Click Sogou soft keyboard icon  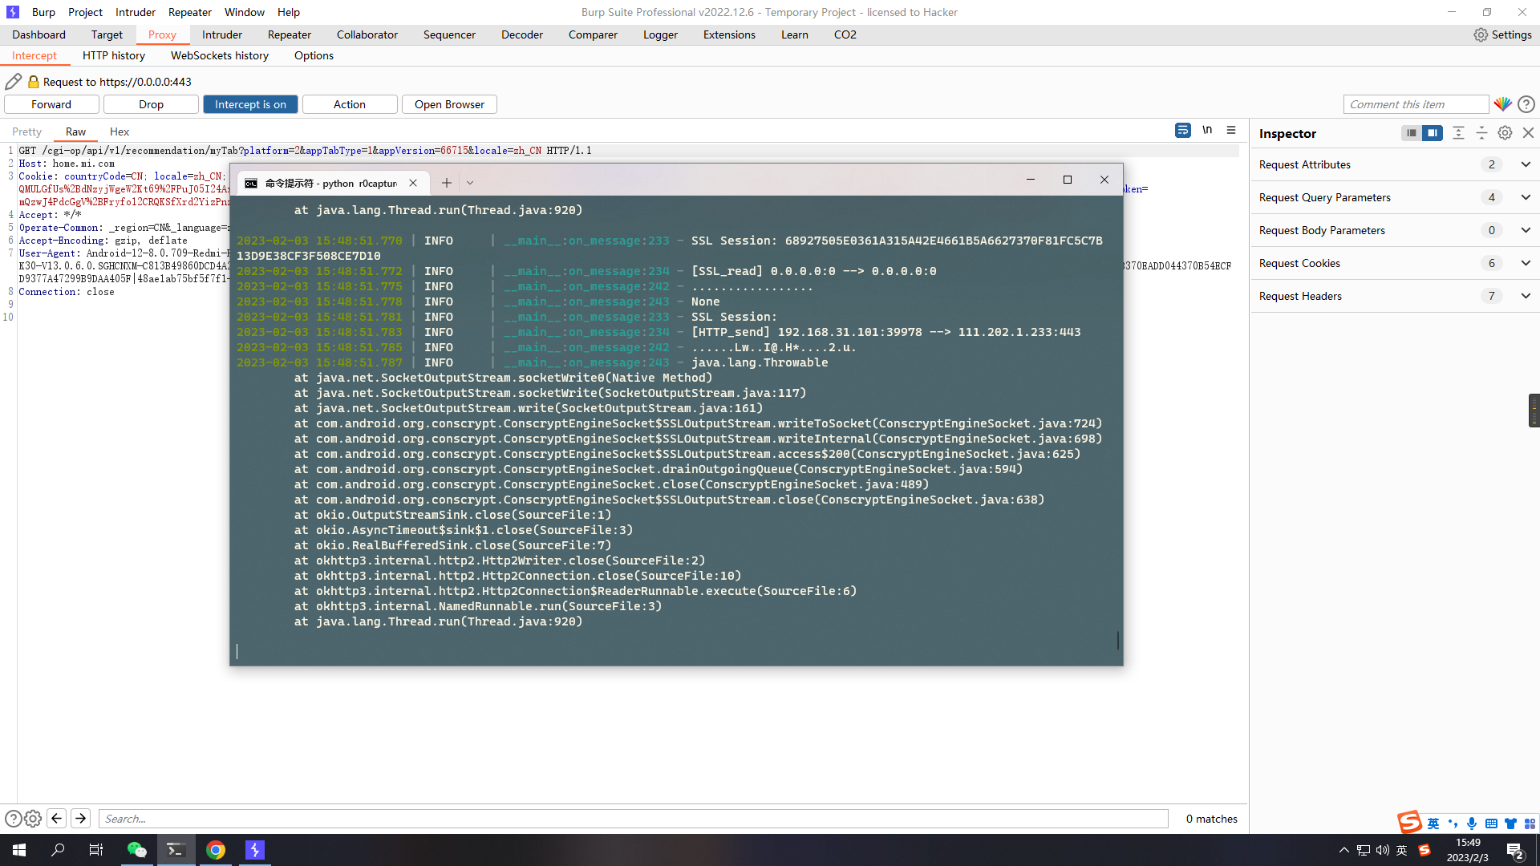[x=1491, y=824]
